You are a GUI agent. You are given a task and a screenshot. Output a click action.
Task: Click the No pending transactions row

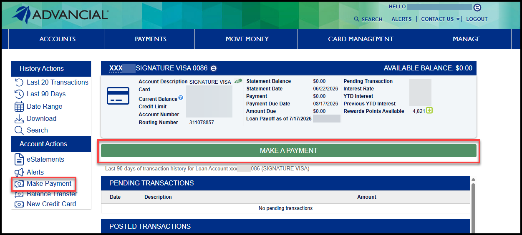285,208
